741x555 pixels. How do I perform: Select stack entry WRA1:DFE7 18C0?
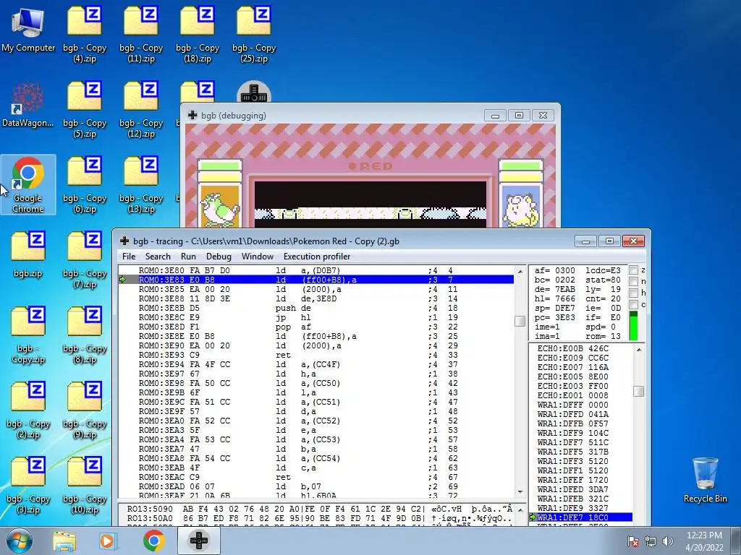click(581, 517)
